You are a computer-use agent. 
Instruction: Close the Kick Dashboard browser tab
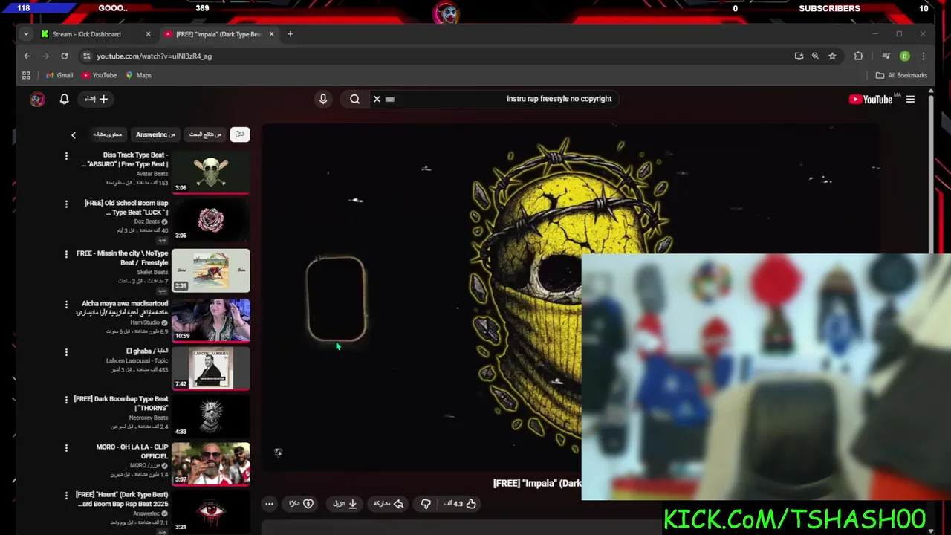[148, 34]
